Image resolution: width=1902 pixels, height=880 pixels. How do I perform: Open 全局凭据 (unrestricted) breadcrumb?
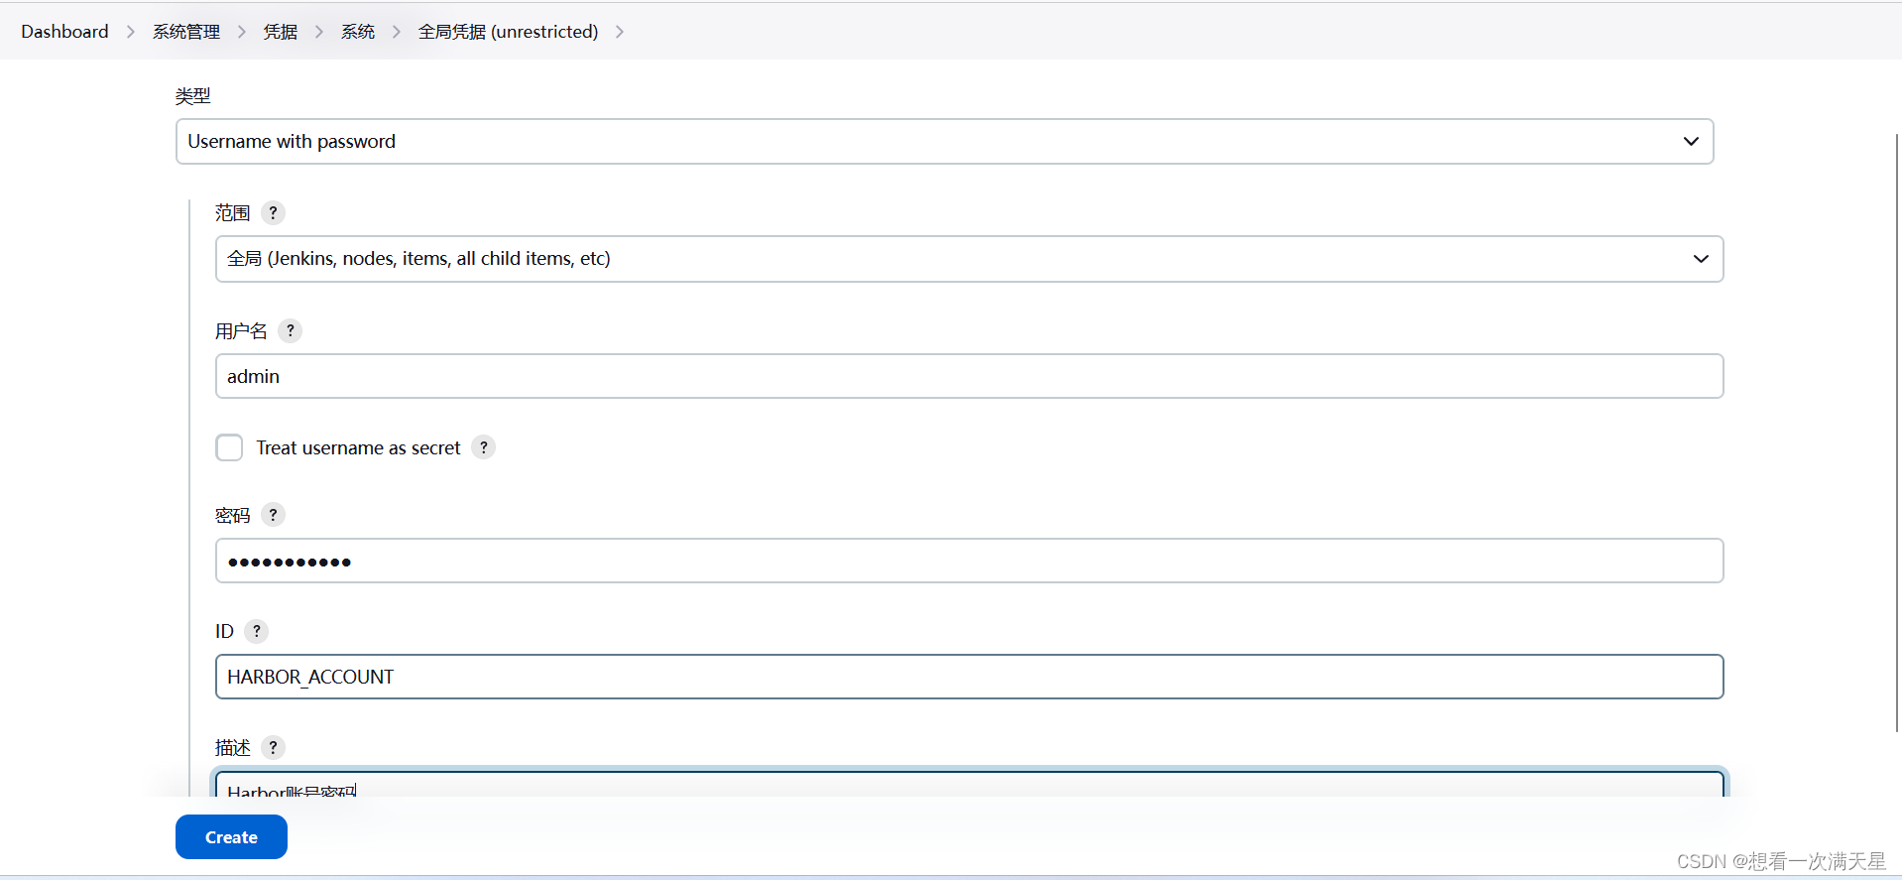click(508, 32)
